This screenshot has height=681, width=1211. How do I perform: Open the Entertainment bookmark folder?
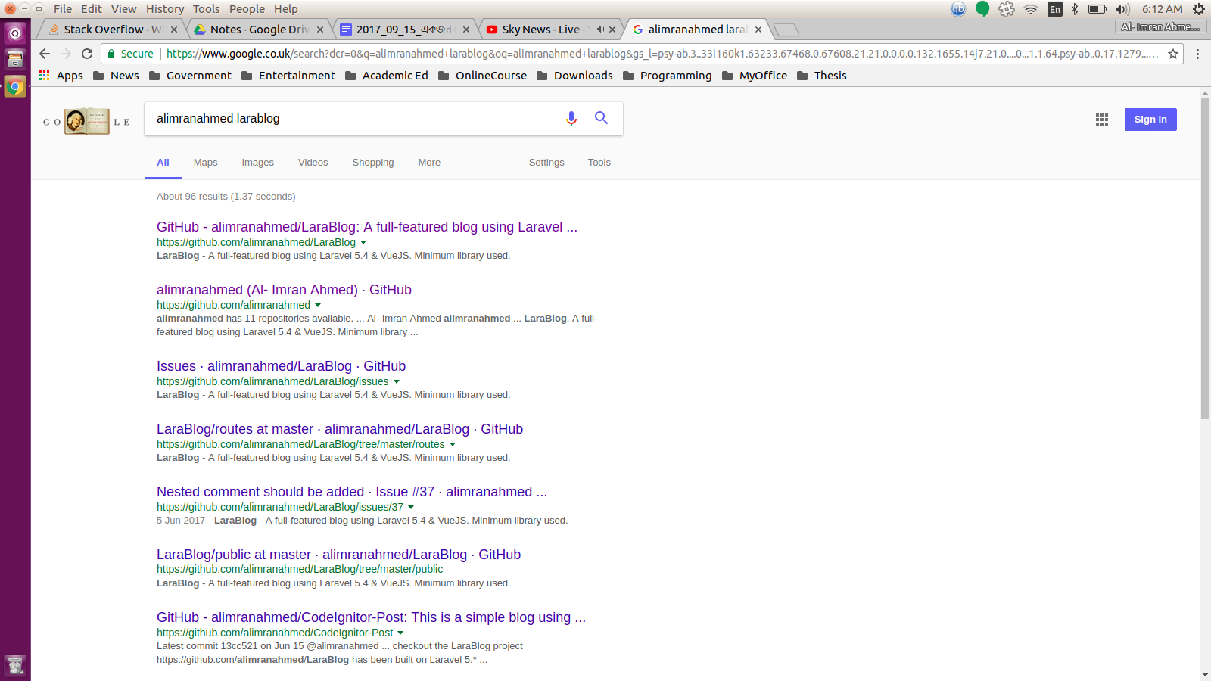288,76
